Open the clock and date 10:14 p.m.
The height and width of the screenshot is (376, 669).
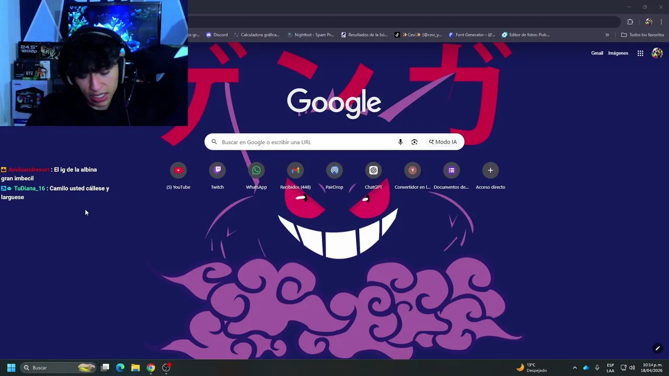(652, 368)
